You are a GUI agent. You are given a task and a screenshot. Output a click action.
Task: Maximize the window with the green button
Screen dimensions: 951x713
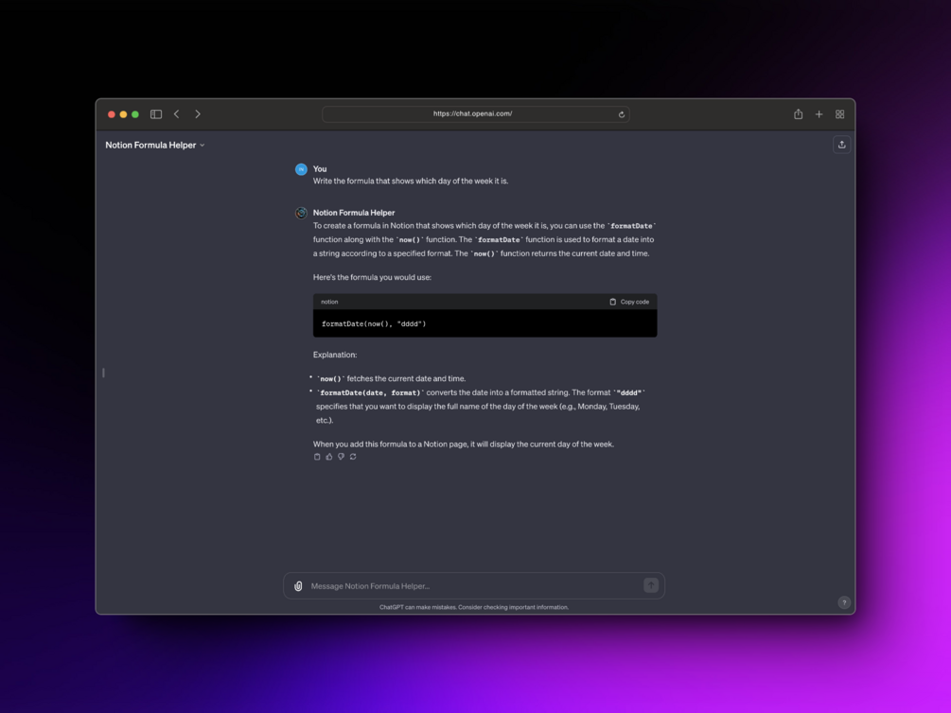(x=135, y=114)
